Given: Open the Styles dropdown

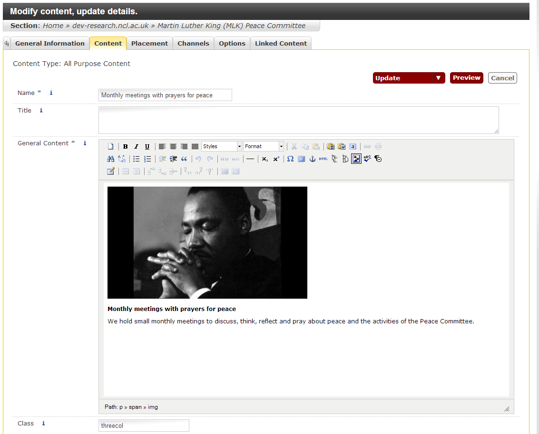Looking at the screenshot, I should point(222,147).
